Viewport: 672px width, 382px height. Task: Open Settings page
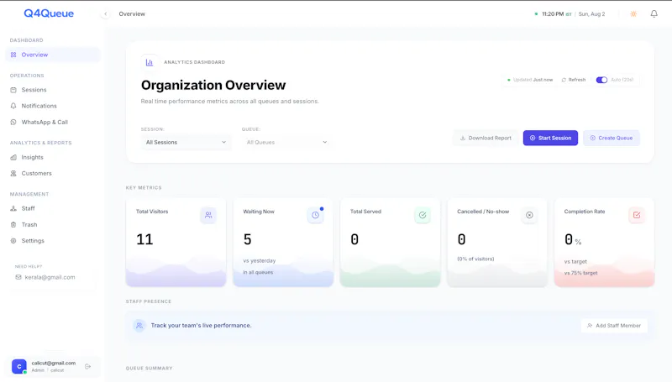pyautogui.click(x=53, y=241)
